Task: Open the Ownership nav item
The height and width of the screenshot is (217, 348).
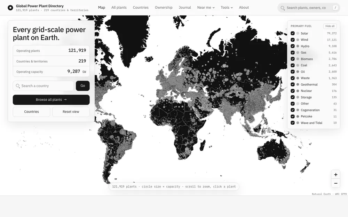Action: (164, 8)
